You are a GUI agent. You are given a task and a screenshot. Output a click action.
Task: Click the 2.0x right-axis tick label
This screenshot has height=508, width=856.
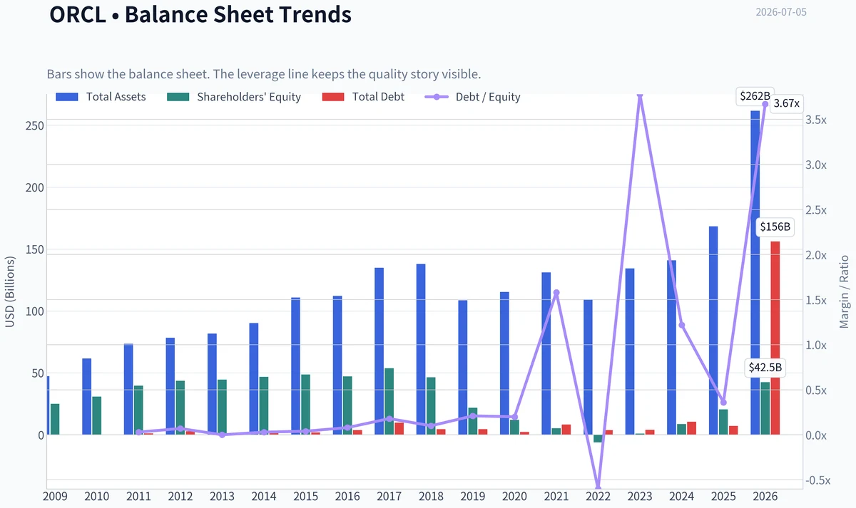pos(817,255)
